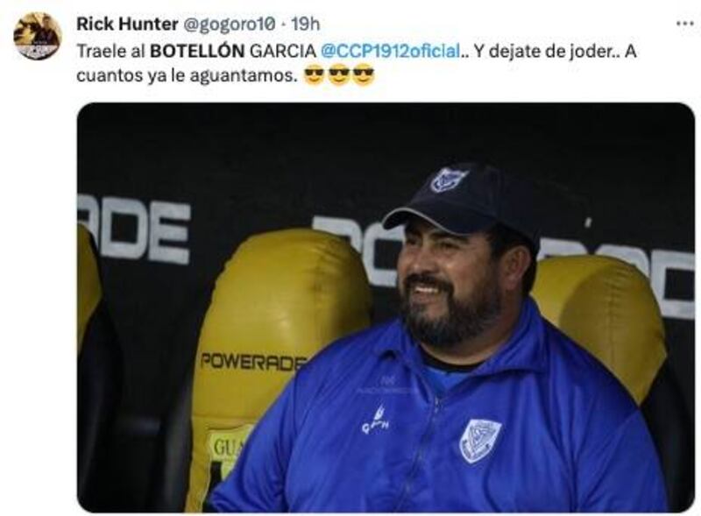
Task: Click the small white sponsor logo on the jacket
Action: pos(376,420)
